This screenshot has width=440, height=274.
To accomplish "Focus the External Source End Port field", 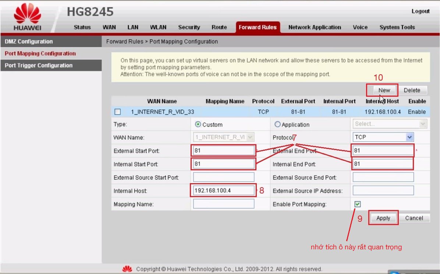I will point(383,177).
